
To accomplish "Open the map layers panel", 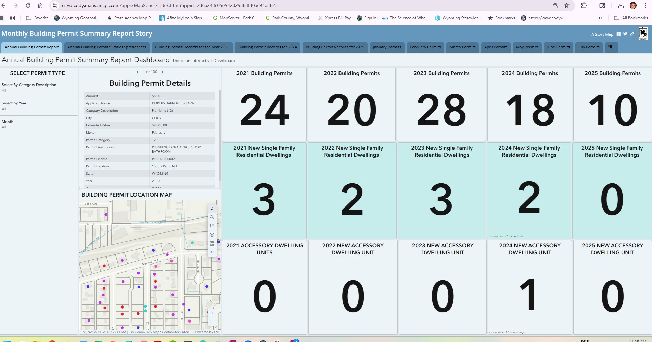I will 212,235.
